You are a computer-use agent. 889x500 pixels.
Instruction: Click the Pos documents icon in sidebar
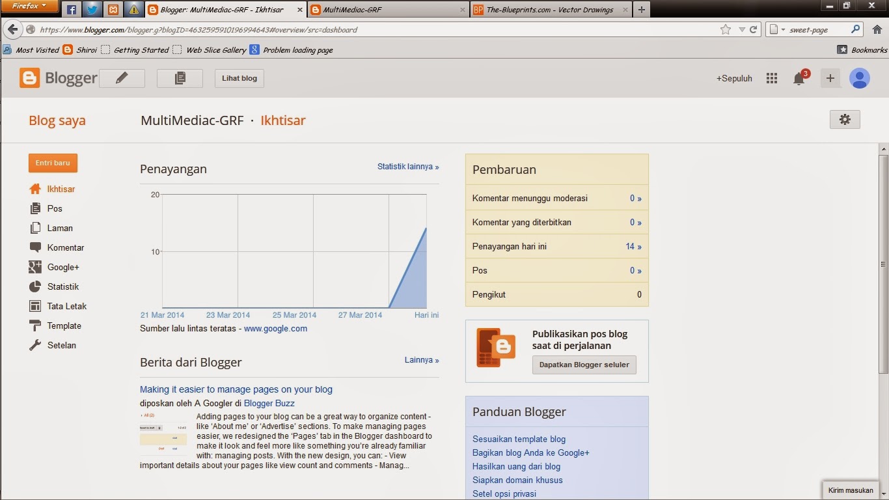coord(35,208)
